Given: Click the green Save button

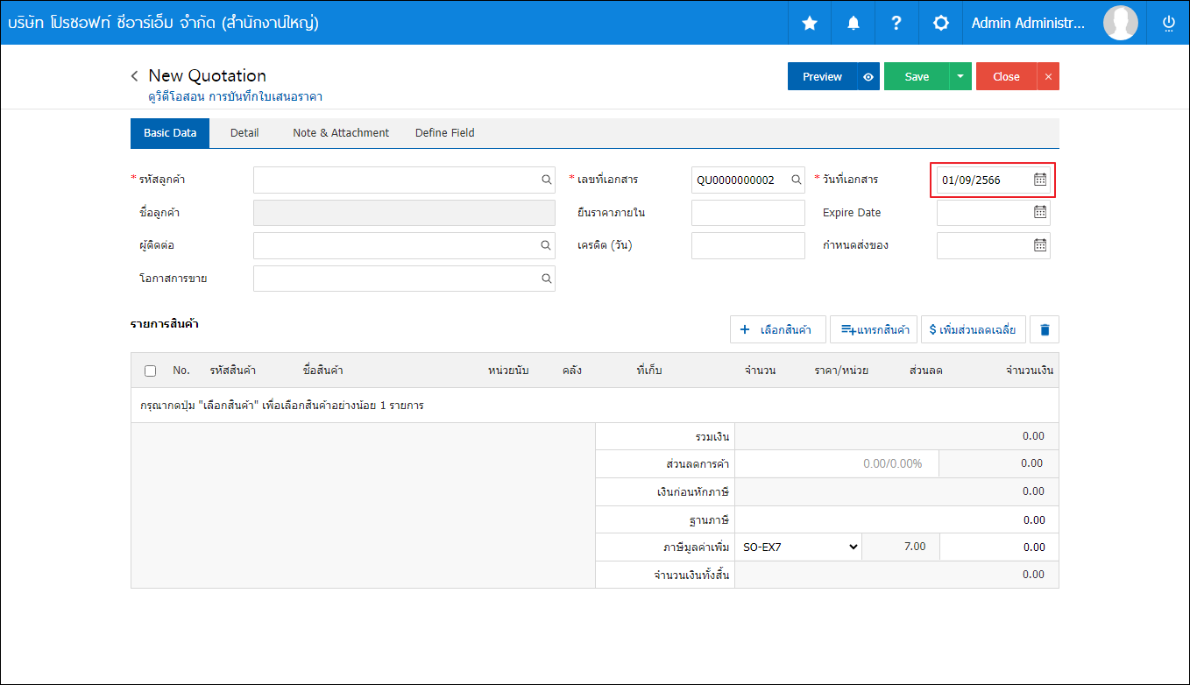Looking at the screenshot, I should point(917,76).
